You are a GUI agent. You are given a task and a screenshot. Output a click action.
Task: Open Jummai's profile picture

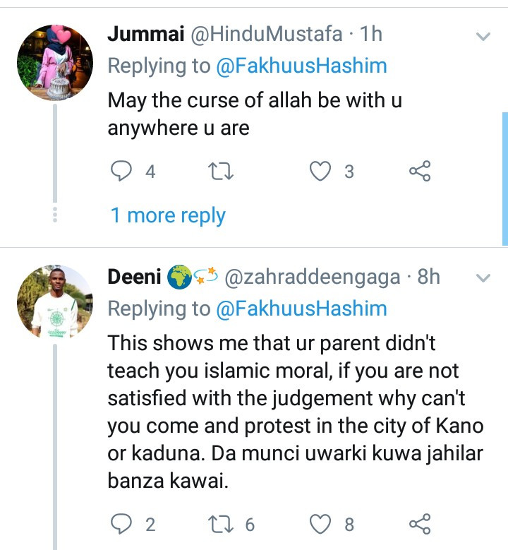pos(54,61)
